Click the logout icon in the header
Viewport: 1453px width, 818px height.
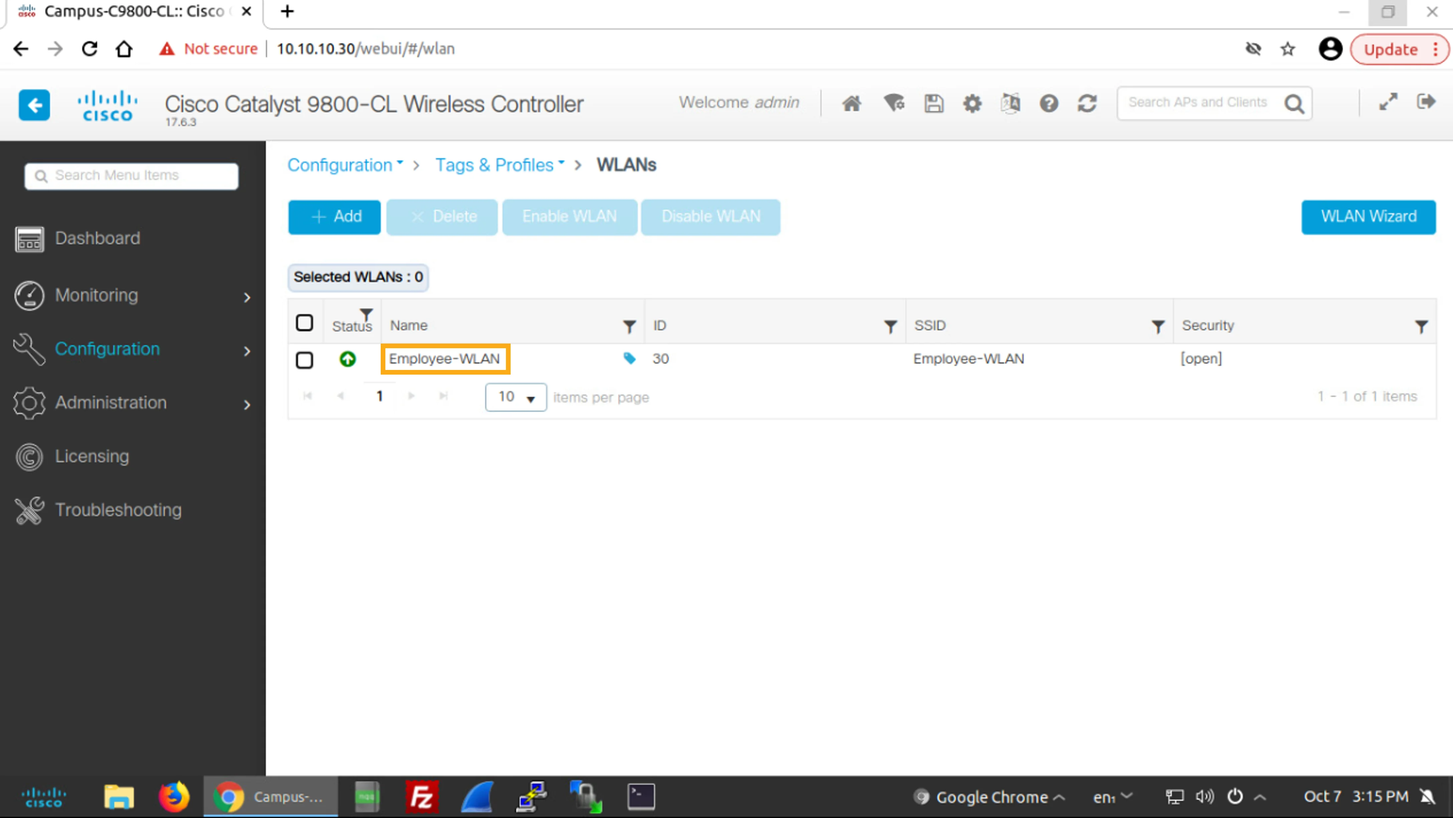[1425, 101]
